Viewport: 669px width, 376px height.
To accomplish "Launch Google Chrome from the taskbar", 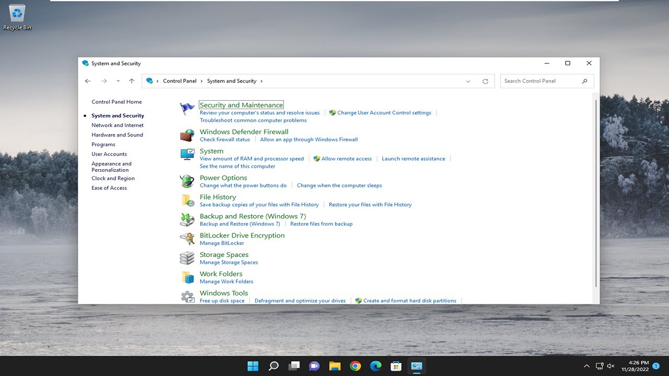I will pos(355,366).
